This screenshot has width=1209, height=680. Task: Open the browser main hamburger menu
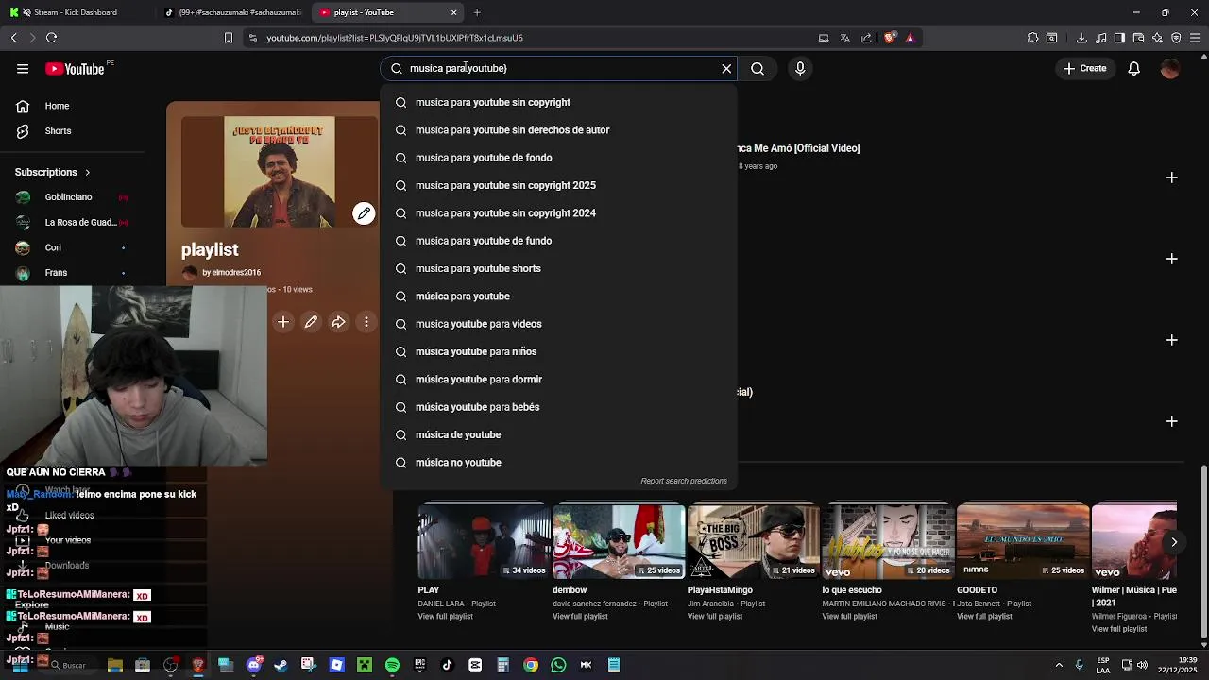[1196, 38]
